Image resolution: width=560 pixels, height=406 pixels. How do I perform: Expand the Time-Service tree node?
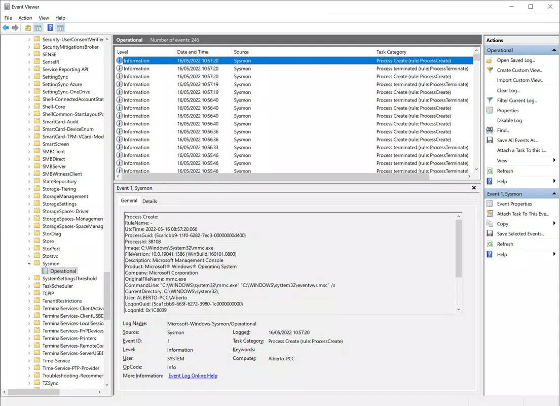point(29,361)
